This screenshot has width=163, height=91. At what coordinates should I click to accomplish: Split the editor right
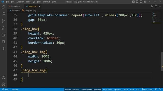coord(156,6)
